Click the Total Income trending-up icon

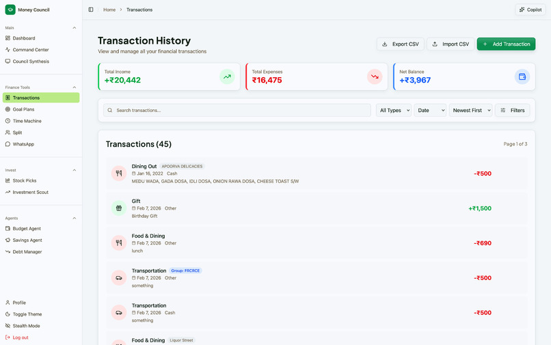[227, 77]
